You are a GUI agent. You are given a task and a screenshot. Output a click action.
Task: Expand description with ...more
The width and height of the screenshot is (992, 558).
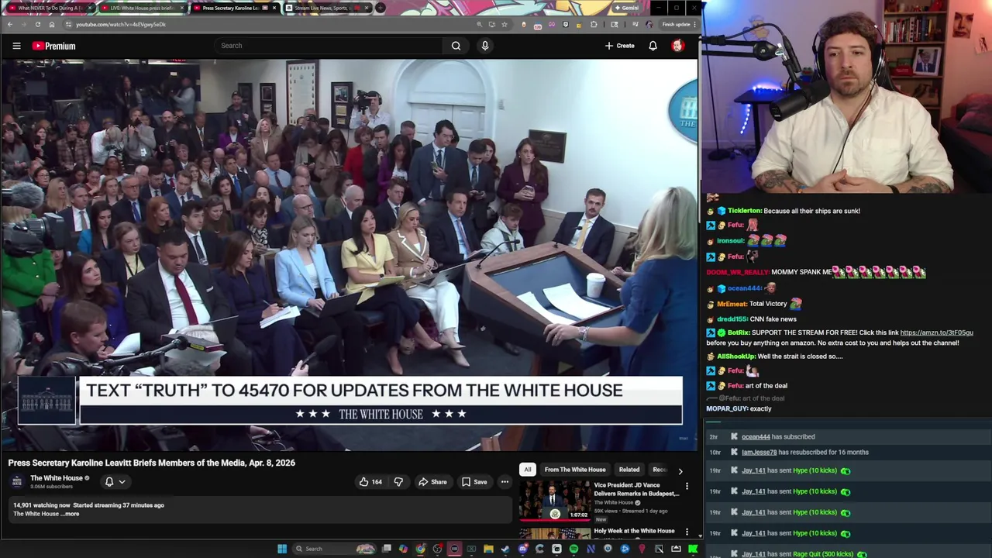(x=71, y=514)
